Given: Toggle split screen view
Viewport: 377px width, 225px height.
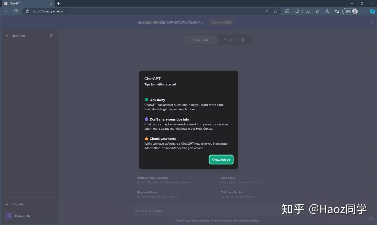Looking at the screenshot, I should coord(308,11).
